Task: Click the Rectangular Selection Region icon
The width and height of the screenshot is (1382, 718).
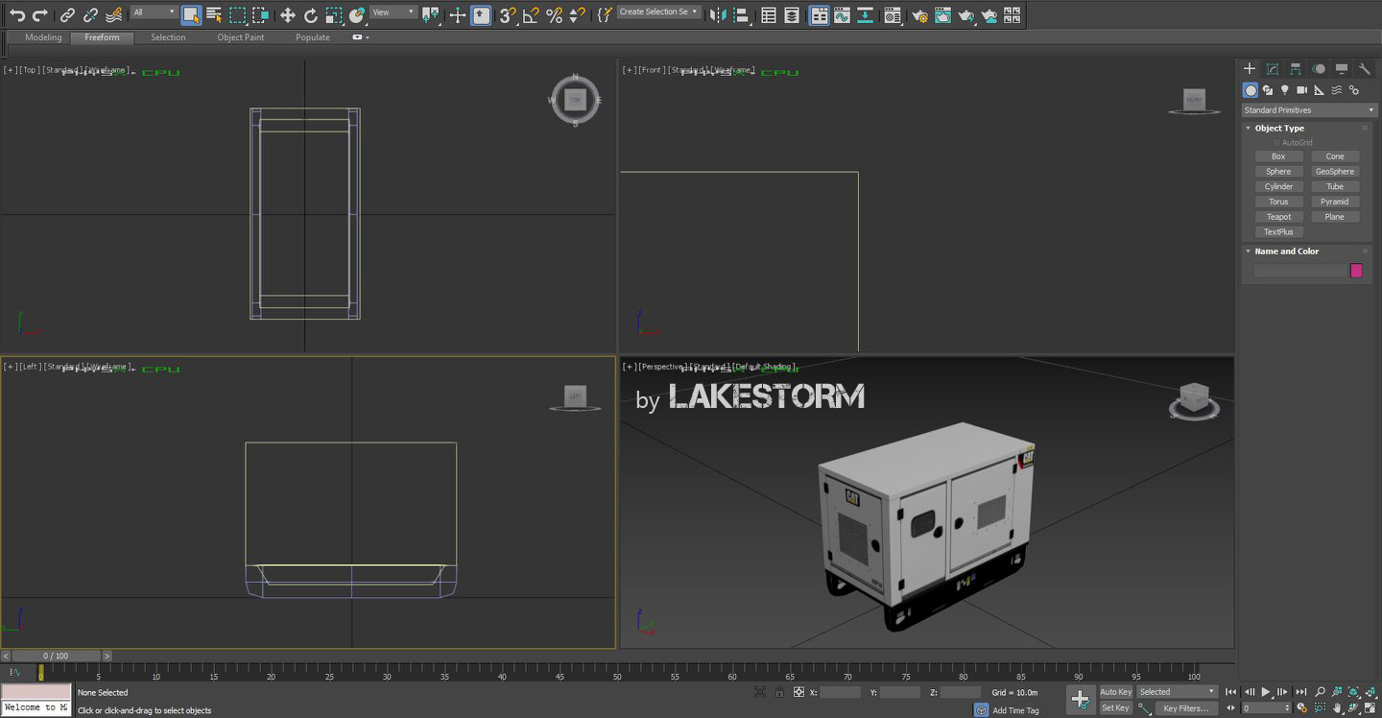Action: [237, 15]
